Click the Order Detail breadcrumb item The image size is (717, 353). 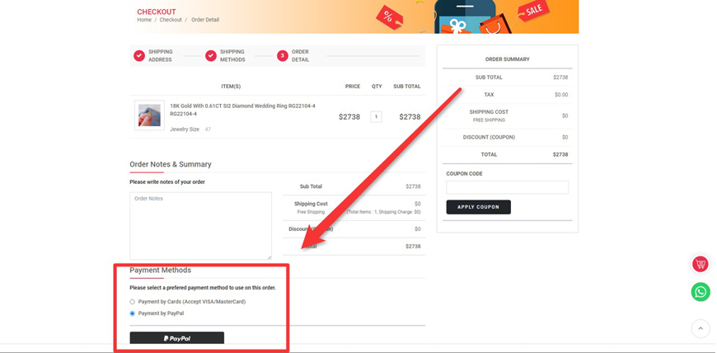[205, 20]
